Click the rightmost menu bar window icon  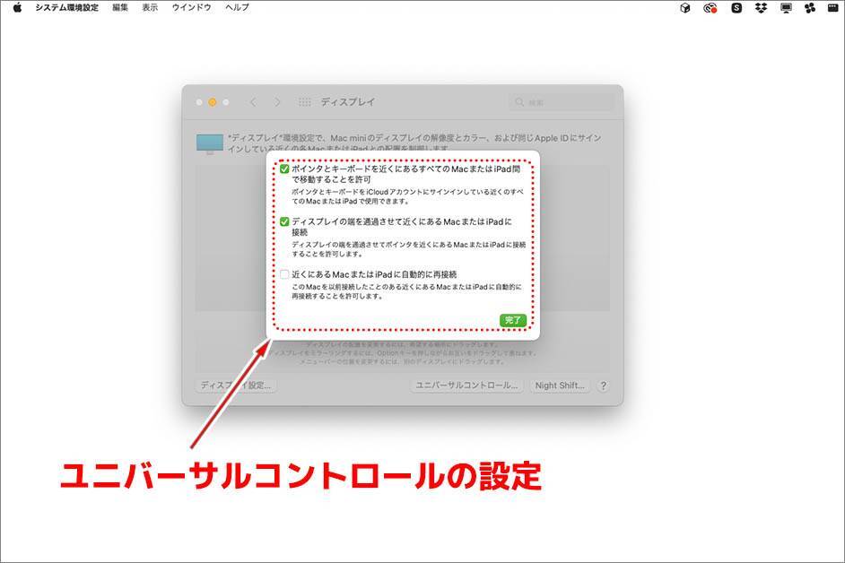[833, 7]
